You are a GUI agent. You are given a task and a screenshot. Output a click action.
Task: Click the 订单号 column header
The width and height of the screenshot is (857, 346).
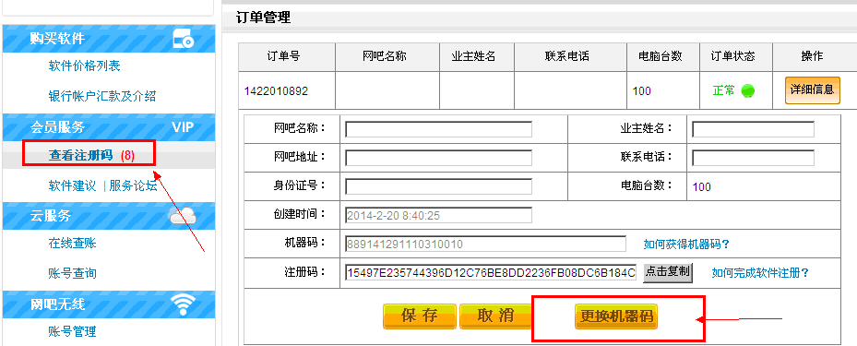283,56
